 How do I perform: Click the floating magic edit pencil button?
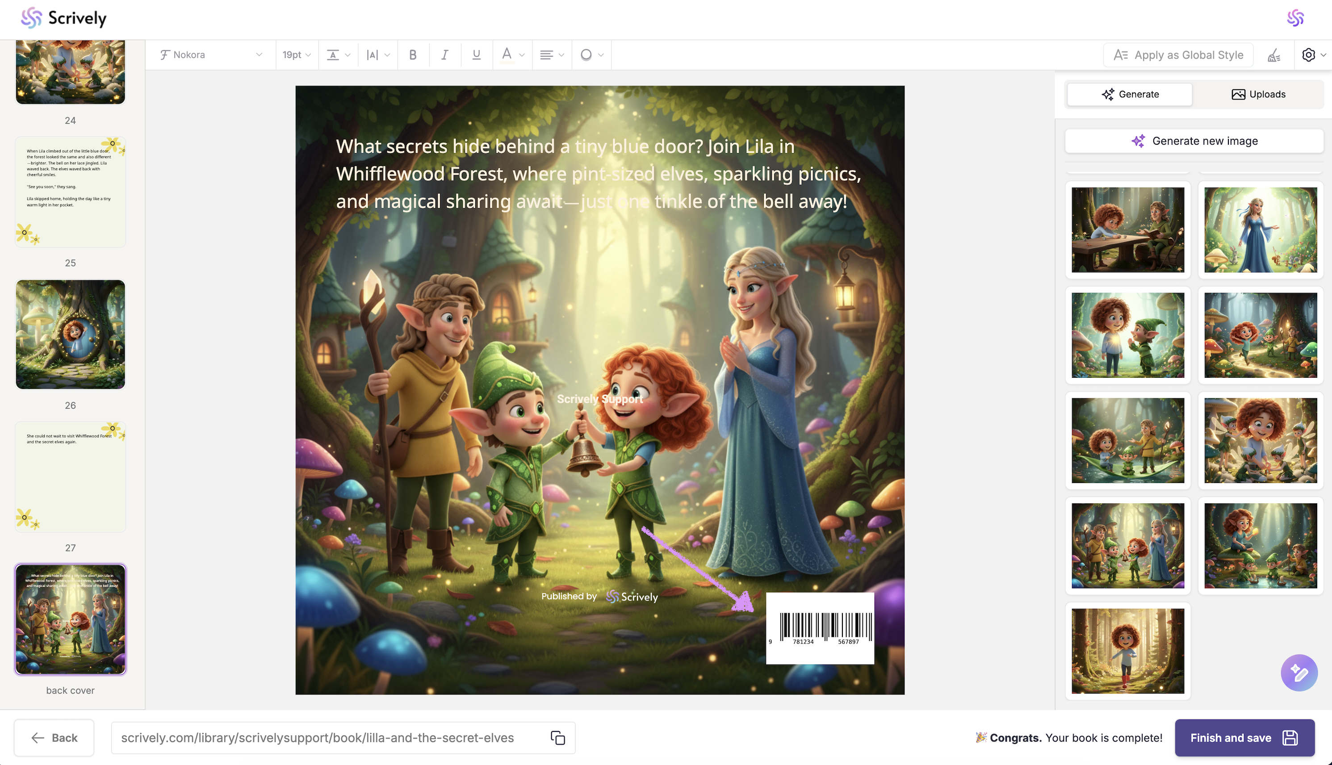click(x=1298, y=672)
